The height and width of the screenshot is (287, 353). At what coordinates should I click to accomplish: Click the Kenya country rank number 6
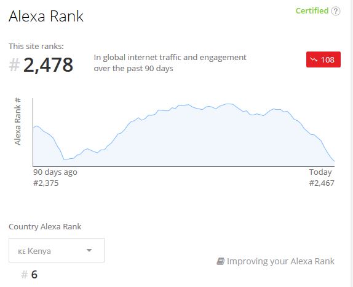[x=34, y=274]
